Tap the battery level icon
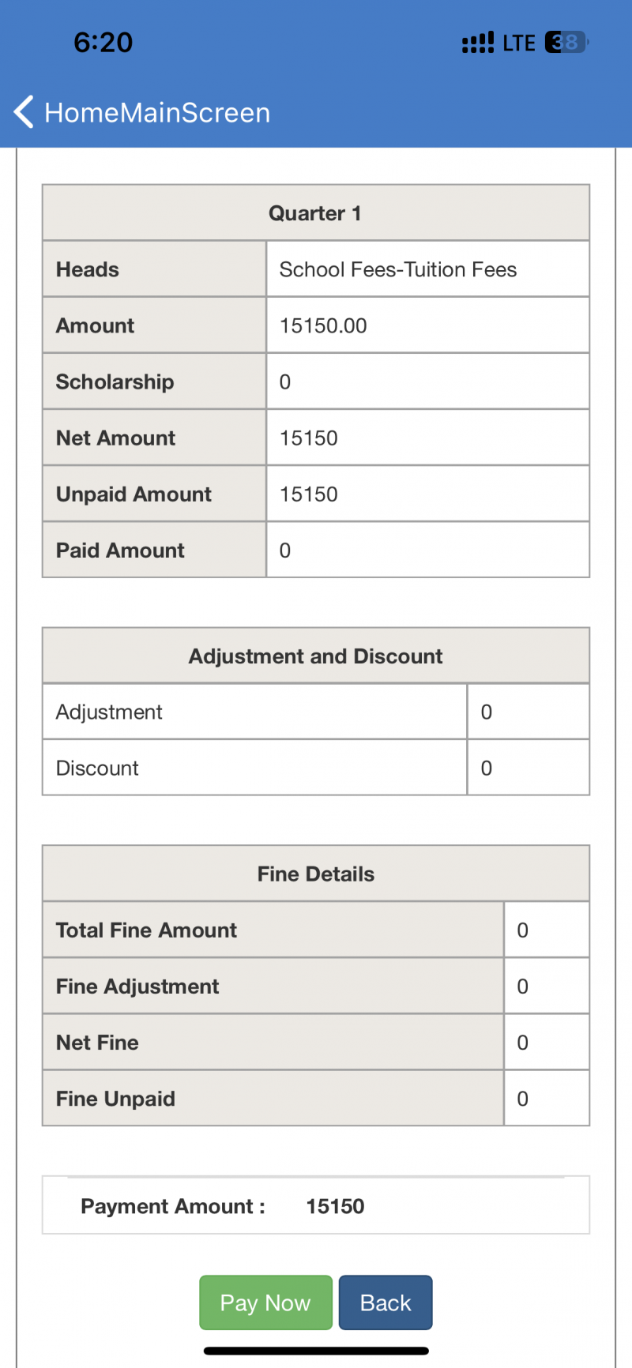Image resolution: width=632 pixels, height=1368 pixels. coord(566,43)
